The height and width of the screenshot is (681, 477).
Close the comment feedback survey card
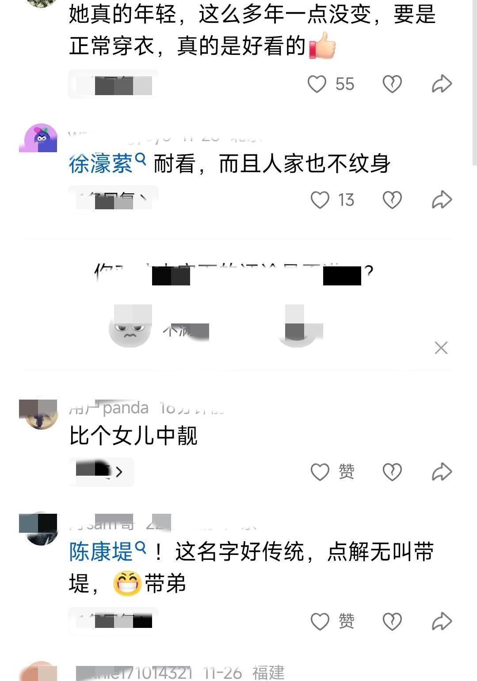(441, 348)
